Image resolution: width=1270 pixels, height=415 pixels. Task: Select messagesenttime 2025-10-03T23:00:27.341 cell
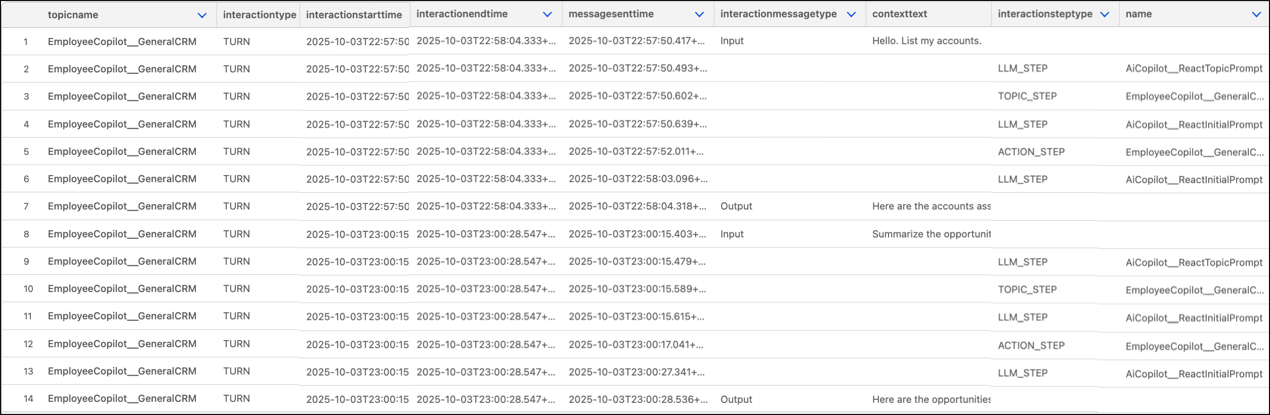point(637,372)
